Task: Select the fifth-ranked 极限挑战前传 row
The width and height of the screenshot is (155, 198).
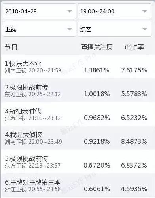Action: pyautogui.click(x=78, y=162)
